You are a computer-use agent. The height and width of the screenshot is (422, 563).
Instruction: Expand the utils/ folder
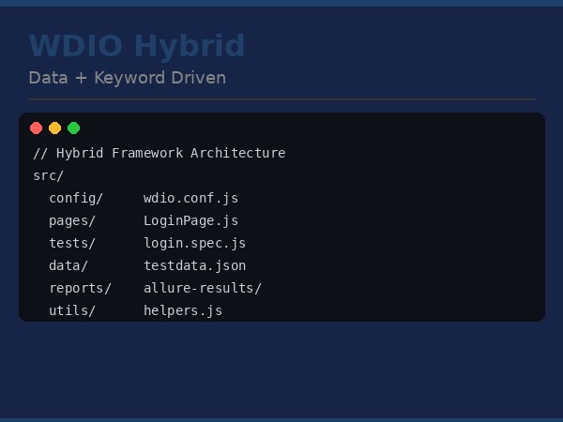click(x=72, y=310)
